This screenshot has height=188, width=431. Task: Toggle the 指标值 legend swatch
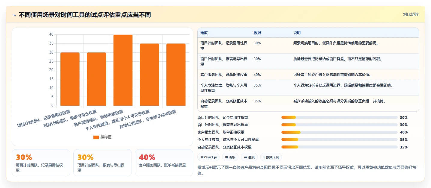tap(96, 137)
